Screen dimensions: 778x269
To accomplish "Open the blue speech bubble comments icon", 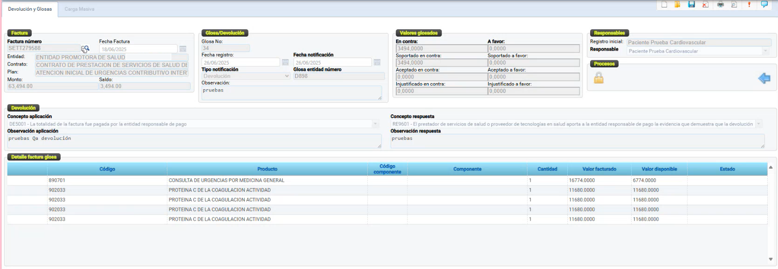I will coord(764,5).
